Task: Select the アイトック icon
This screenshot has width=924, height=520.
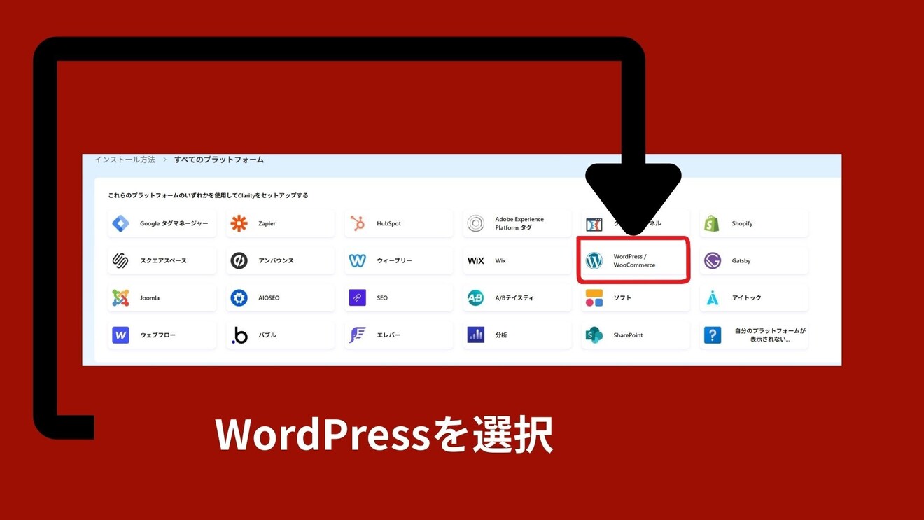Action: click(713, 297)
